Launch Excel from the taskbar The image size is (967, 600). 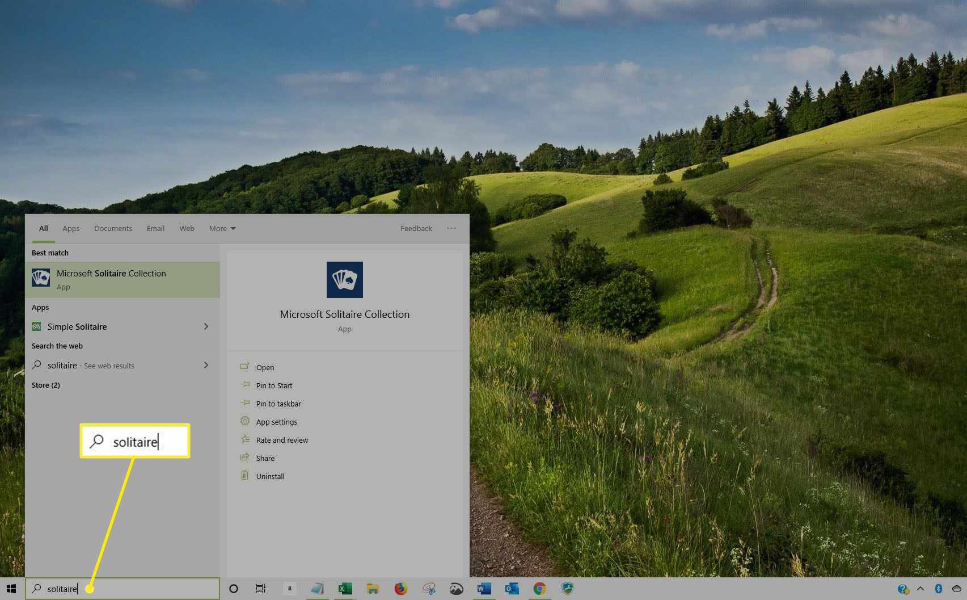[345, 589]
